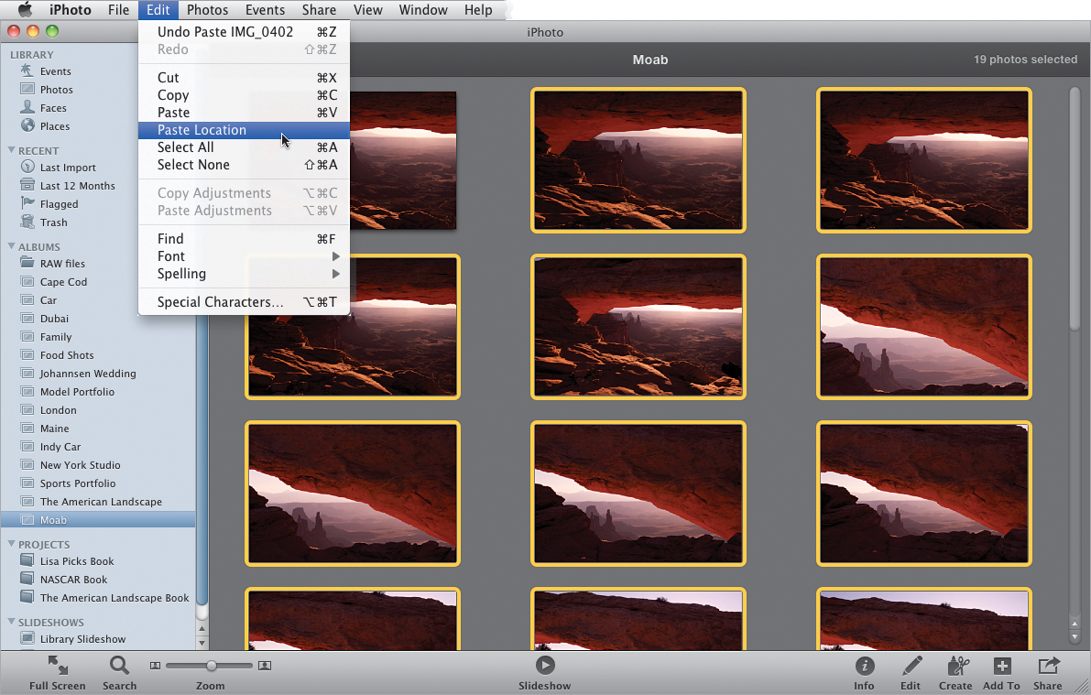Click sidebar scroll down arrow
Viewport: 1091px width, 695px height.
click(202, 643)
